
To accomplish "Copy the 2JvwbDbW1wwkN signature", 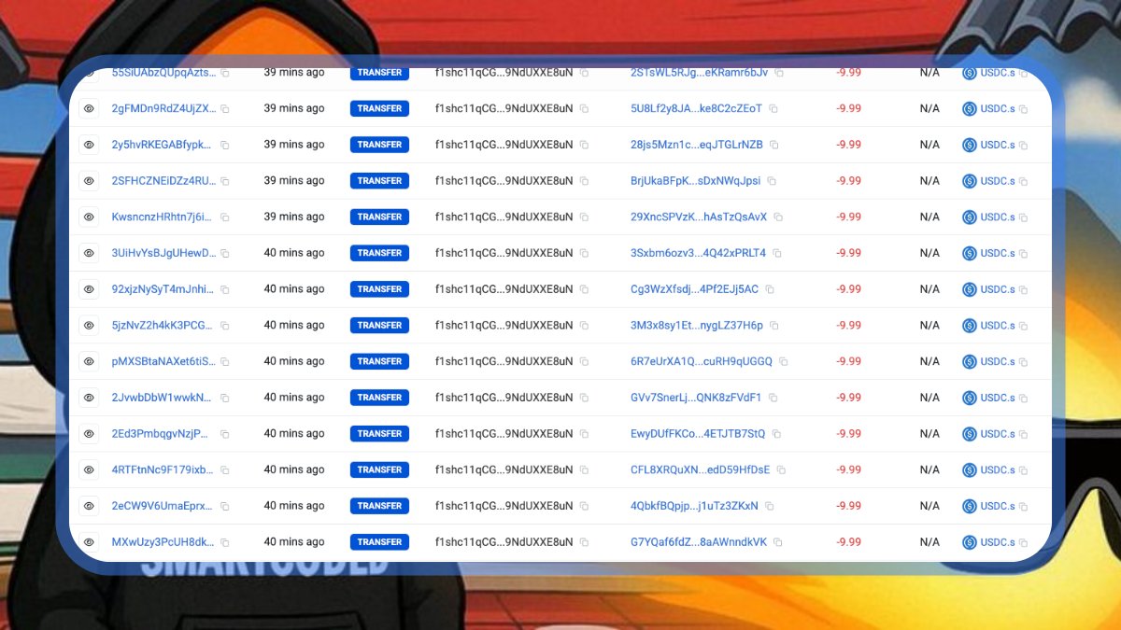I will [225, 398].
